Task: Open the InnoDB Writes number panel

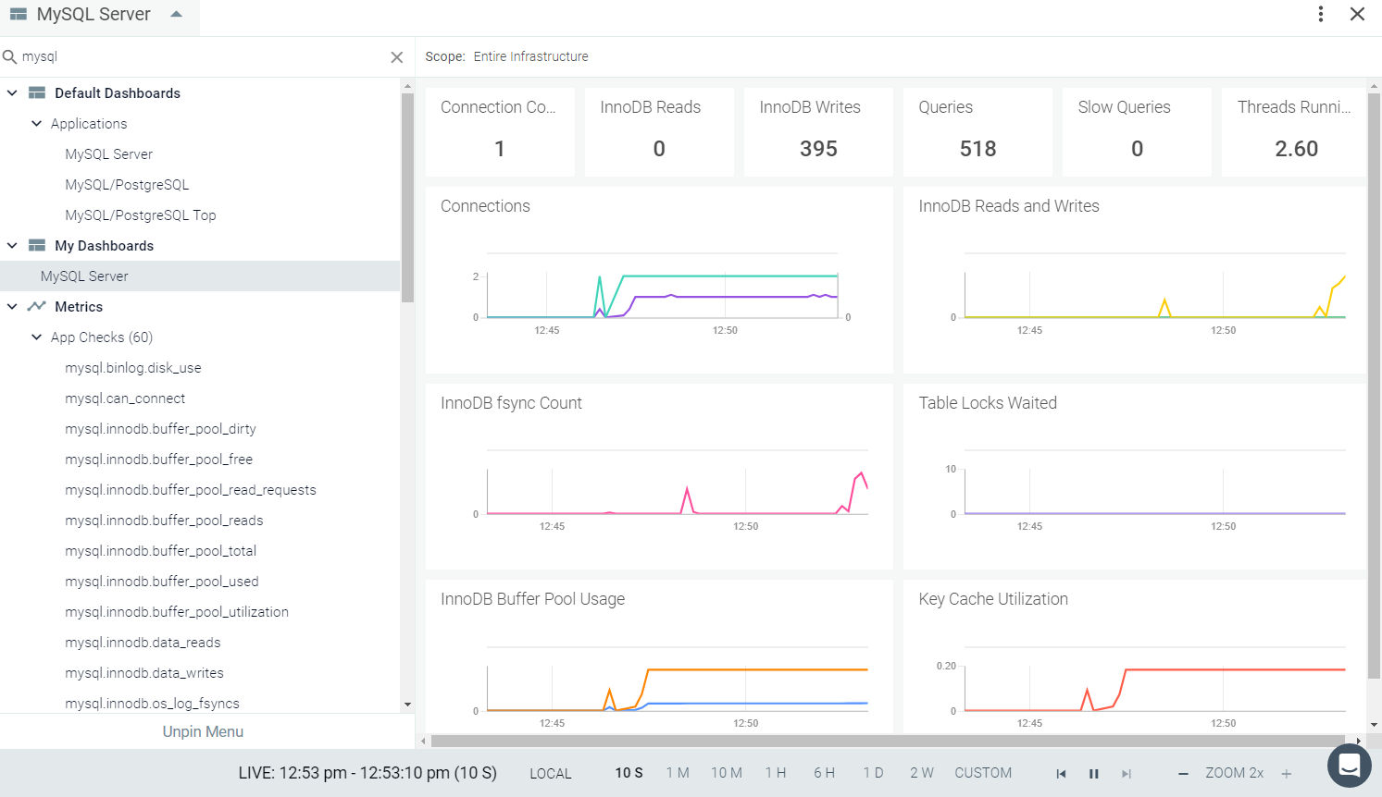Action: (x=818, y=132)
